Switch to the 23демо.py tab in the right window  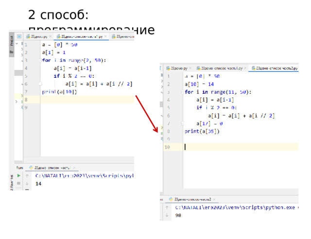(179, 68)
